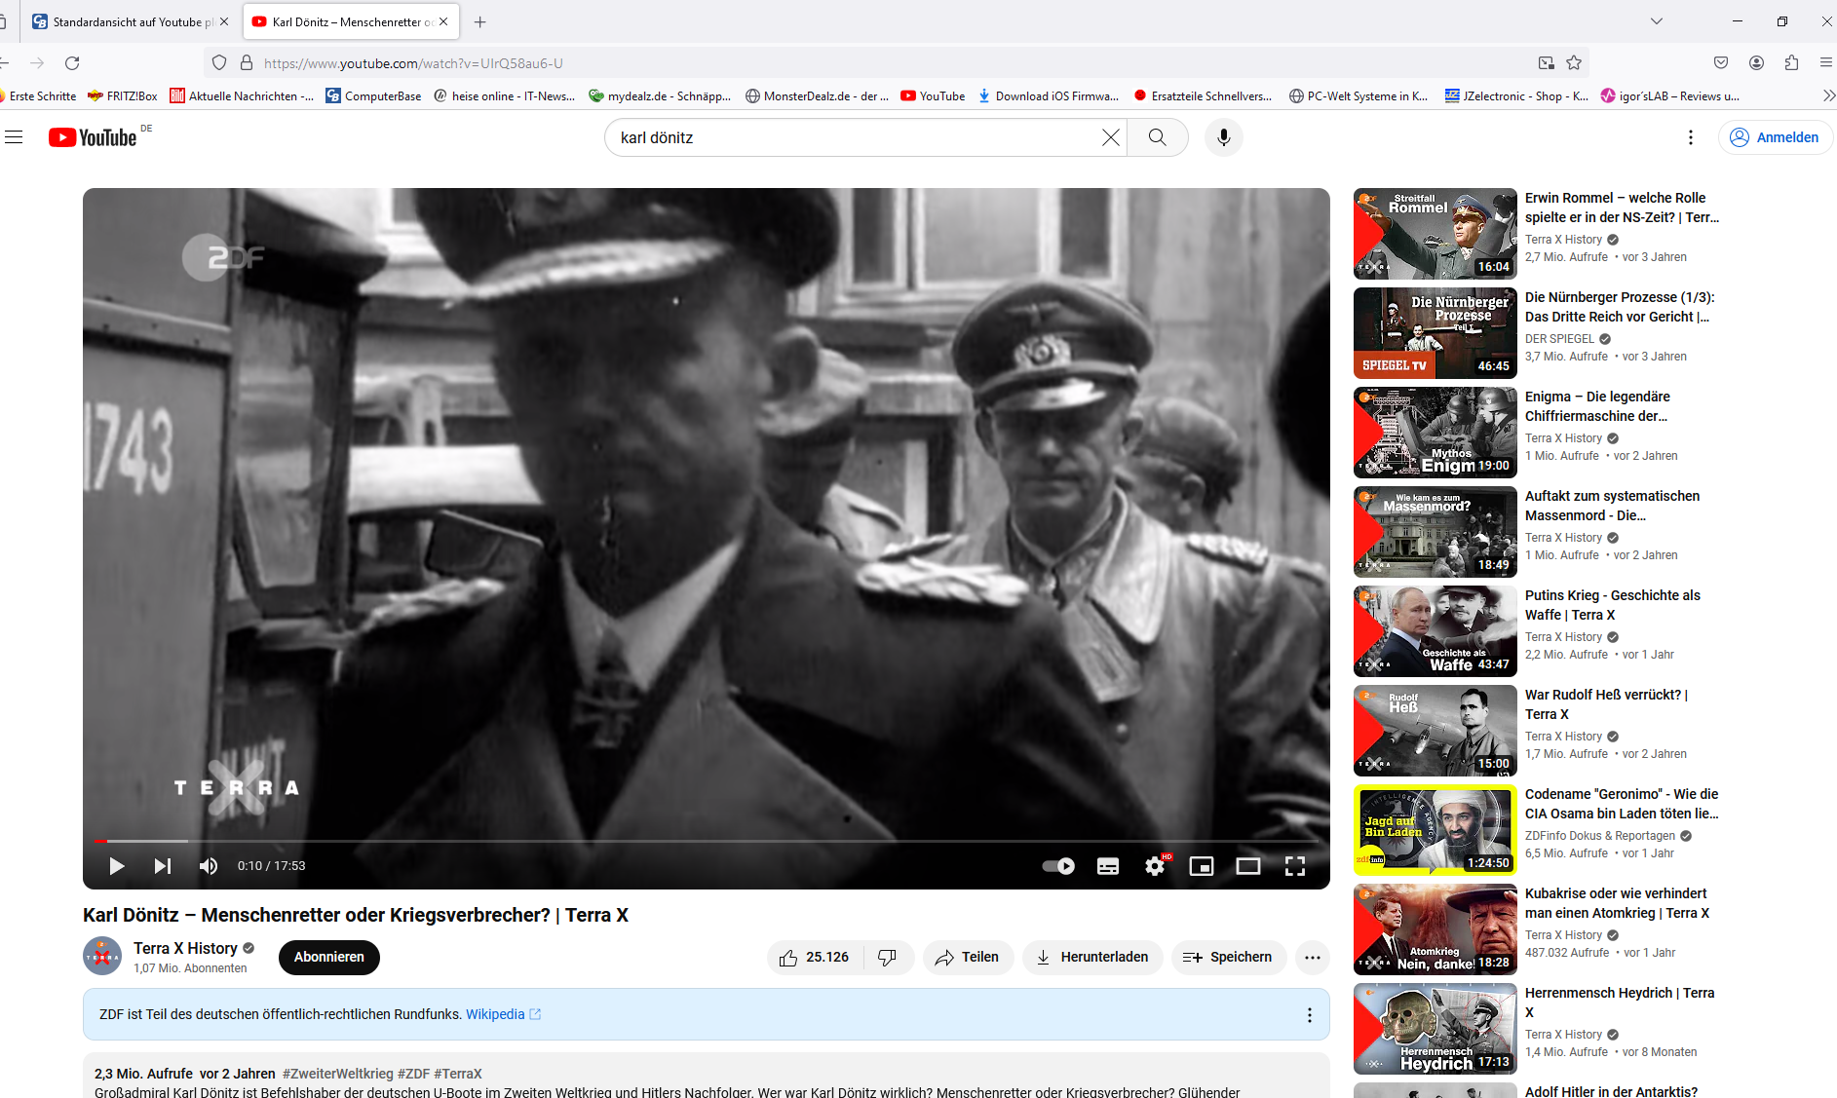List all tabs dropdown arrow
Image resolution: width=1837 pixels, height=1098 pixels.
point(1656,21)
